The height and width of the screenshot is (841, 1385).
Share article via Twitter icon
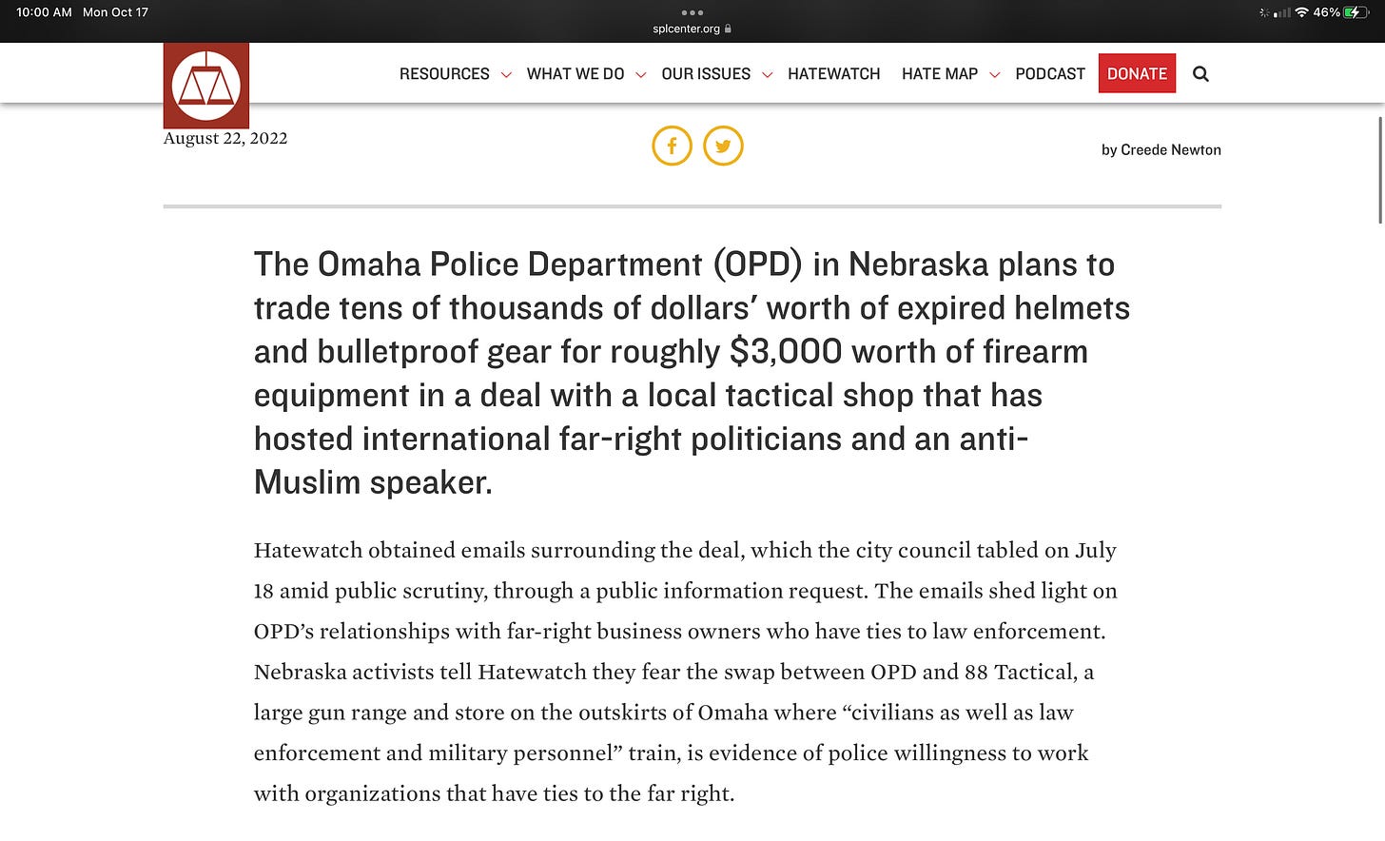pos(723,146)
